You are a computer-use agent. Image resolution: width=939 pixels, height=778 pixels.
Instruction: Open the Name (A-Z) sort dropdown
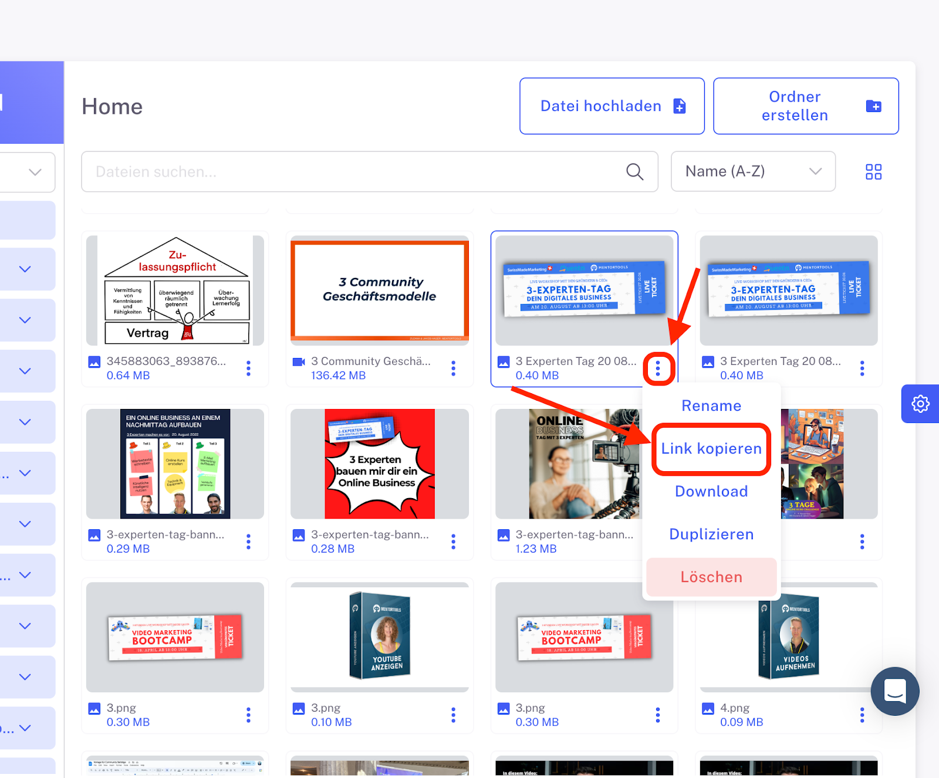pyautogui.click(x=753, y=171)
